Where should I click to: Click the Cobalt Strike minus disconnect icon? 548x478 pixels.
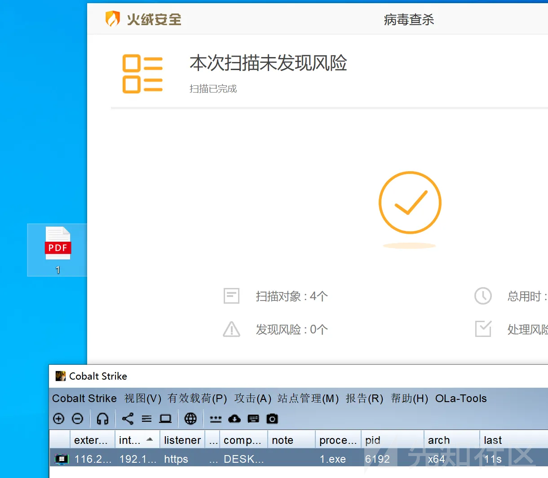78,419
